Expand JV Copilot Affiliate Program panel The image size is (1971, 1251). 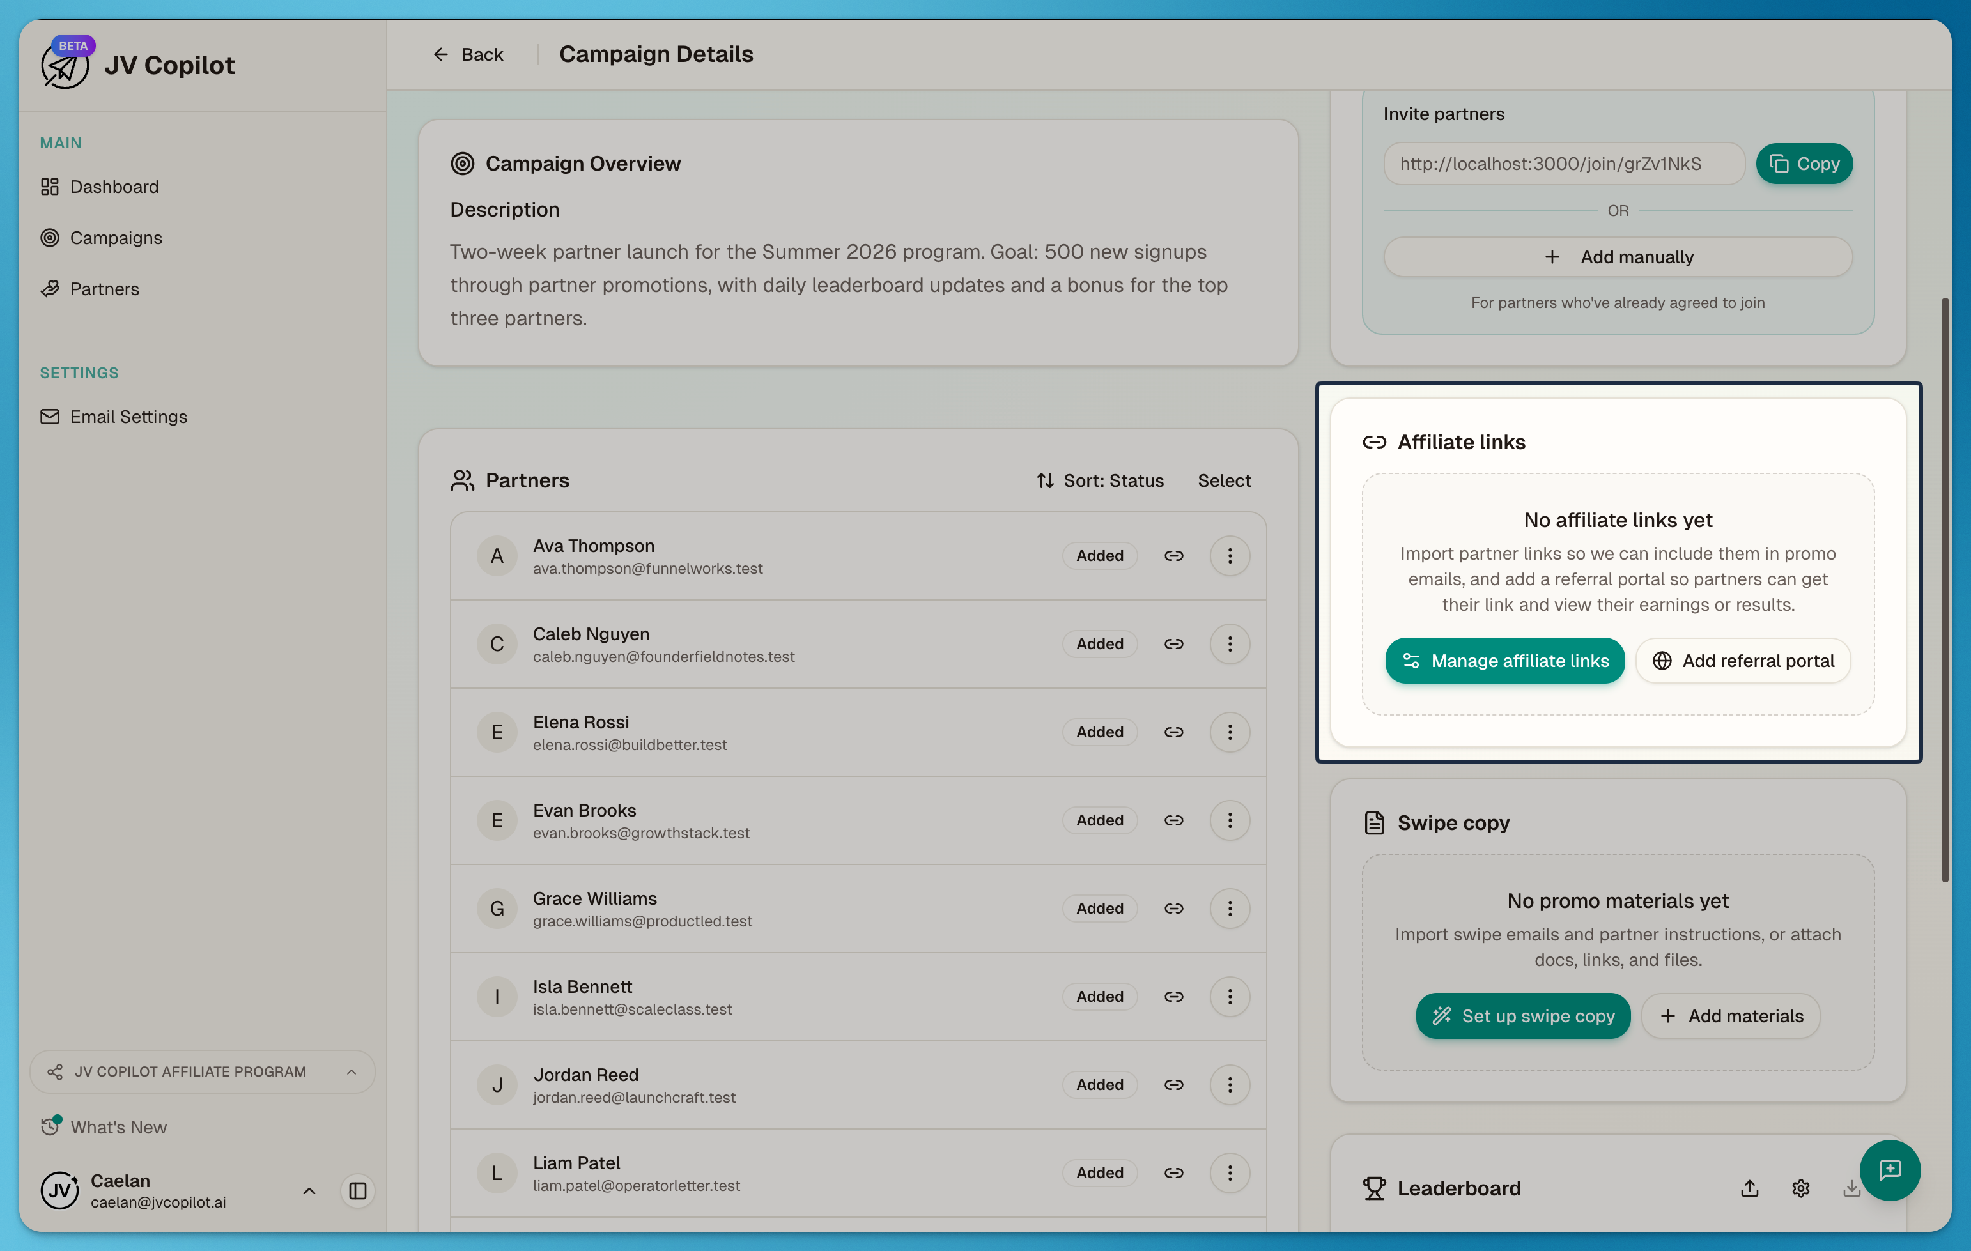[202, 1072]
